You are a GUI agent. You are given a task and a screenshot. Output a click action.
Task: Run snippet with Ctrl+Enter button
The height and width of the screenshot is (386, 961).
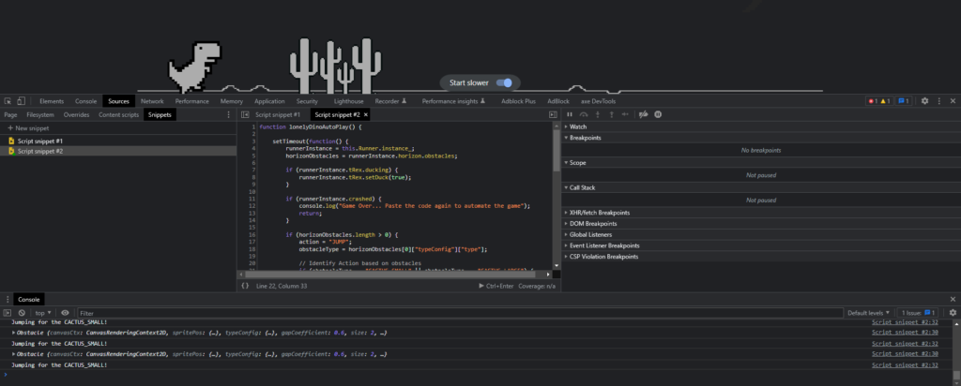click(x=496, y=286)
